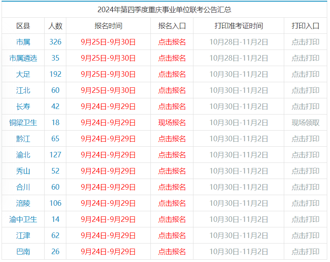Click the 326 headcount for 市属
Image resolution: width=330 pixels, height=262 pixels.
coord(55,42)
